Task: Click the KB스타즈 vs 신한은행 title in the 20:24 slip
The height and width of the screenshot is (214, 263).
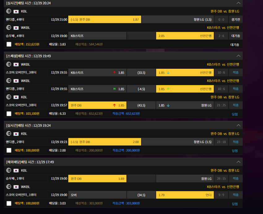Action: (x=223, y=28)
